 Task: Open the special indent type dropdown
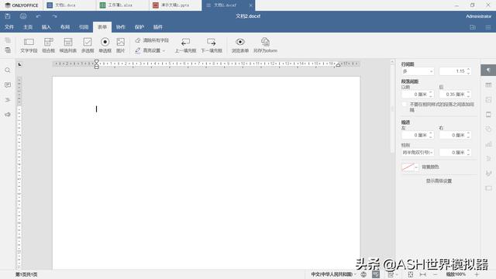point(418,153)
